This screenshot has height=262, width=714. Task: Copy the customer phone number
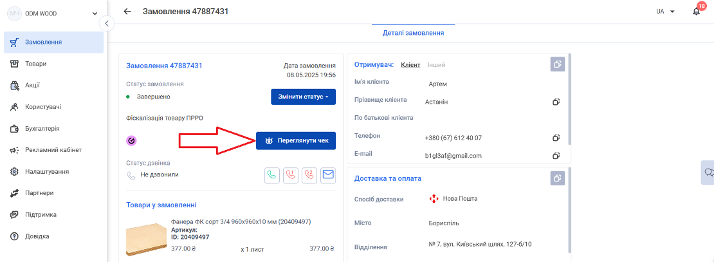(x=556, y=138)
